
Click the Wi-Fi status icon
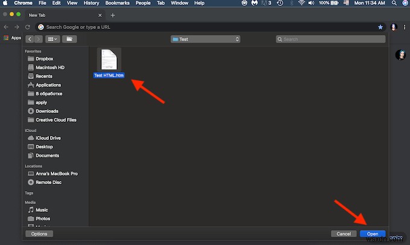click(301, 3)
